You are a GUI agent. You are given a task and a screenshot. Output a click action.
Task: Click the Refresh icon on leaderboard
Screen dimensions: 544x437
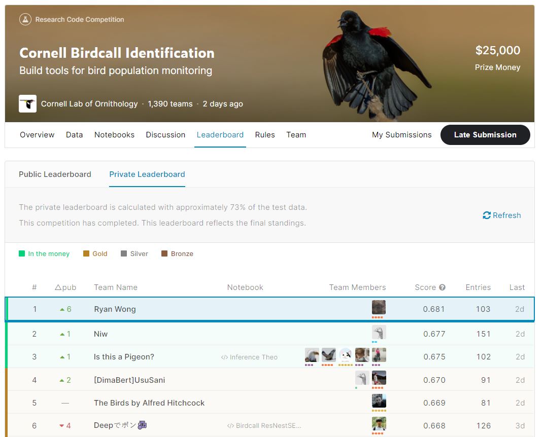coord(487,215)
